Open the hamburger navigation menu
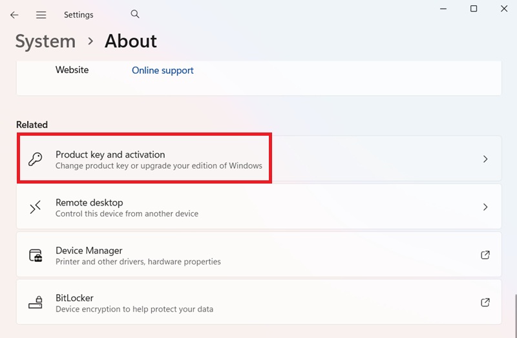Image resolution: width=517 pixels, height=338 pixels. tap(41, 15)
